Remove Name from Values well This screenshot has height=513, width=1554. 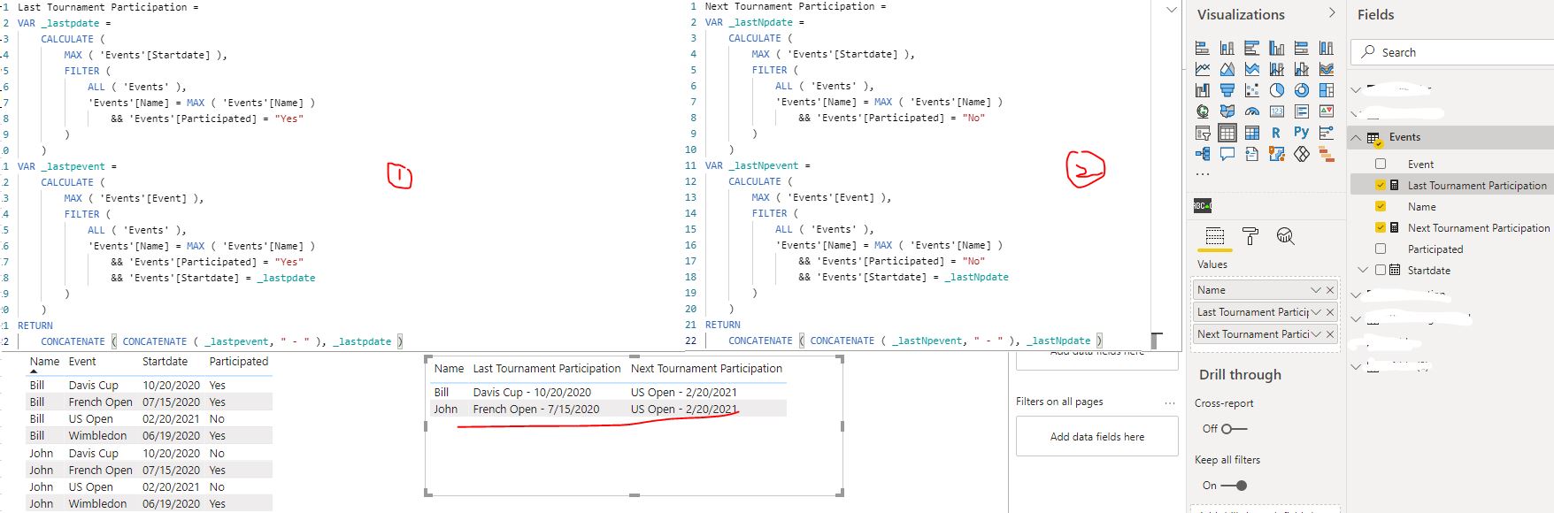(x=1330, y=290)
